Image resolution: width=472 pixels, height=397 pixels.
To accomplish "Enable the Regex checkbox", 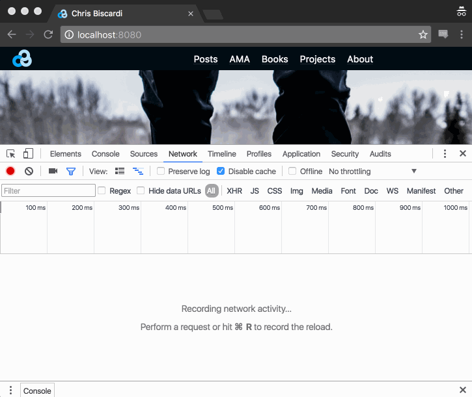I will (102, 190).
